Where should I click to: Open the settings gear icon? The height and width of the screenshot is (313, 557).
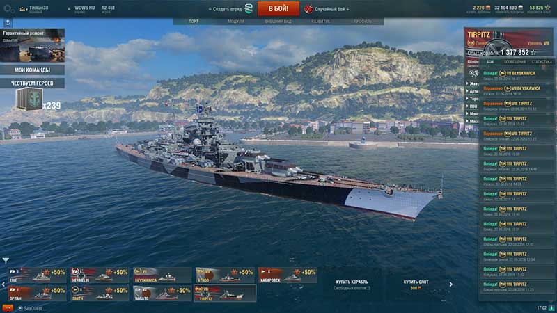pos(8,9)
